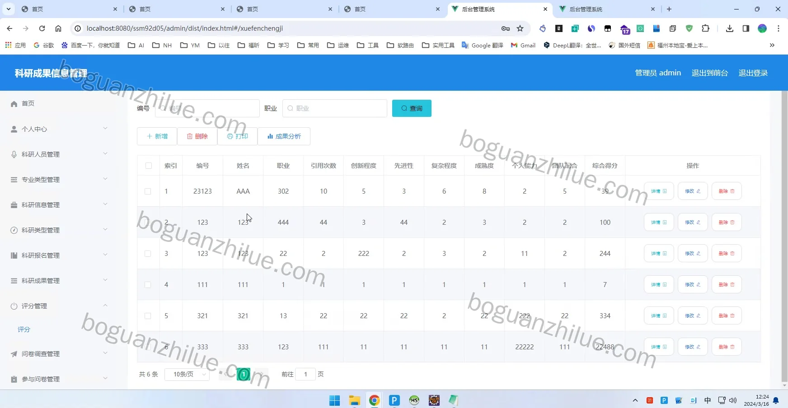This screenshot has width=788, height=408.
Task: Open browser extensions puzzle icon
Action: click(x=705, y=28)
